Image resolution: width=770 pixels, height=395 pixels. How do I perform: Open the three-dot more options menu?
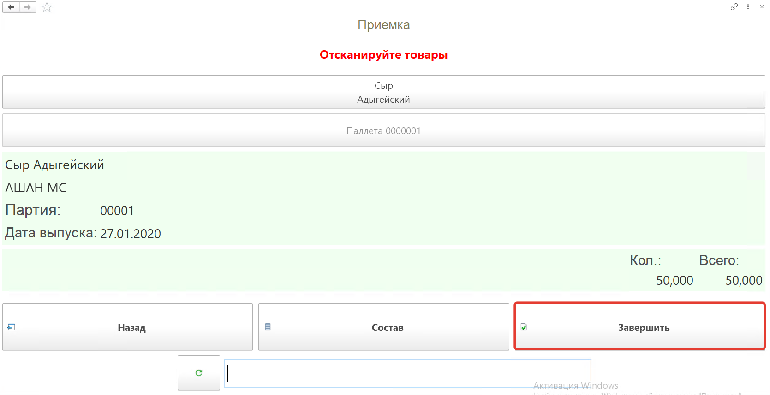point(748,6)
